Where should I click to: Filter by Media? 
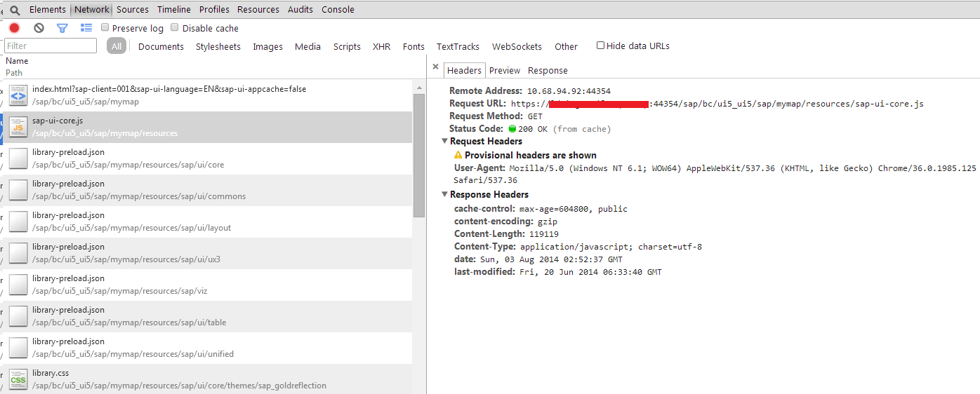[307, 47]
